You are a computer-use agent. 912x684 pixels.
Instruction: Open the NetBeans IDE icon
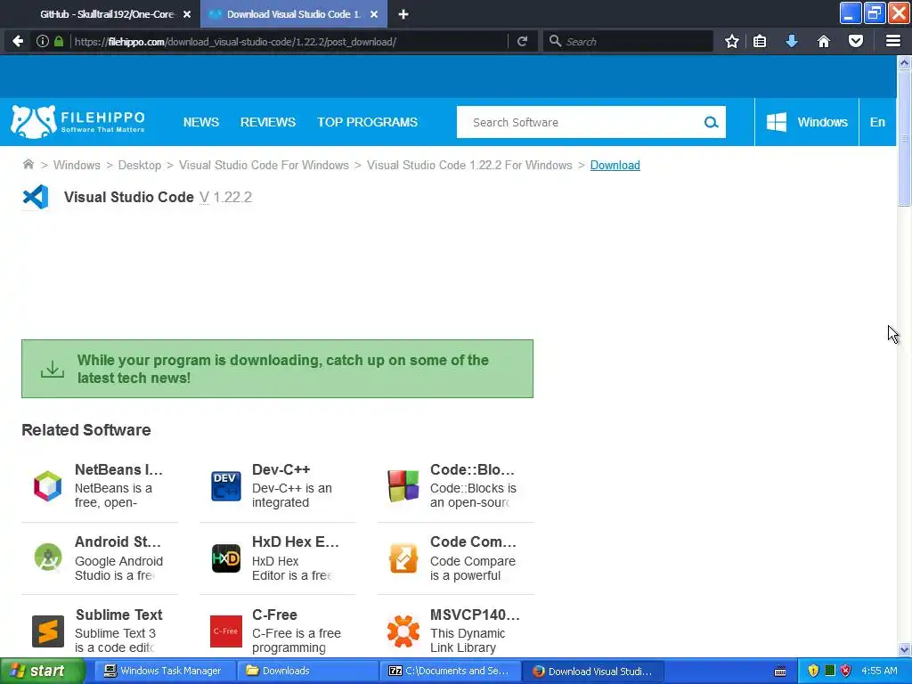(48, 485)
